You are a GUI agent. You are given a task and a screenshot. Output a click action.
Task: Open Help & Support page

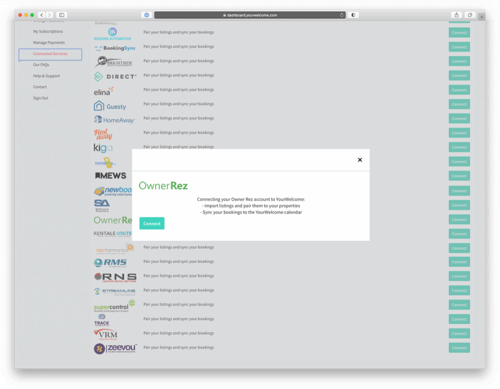click(46, 76)
